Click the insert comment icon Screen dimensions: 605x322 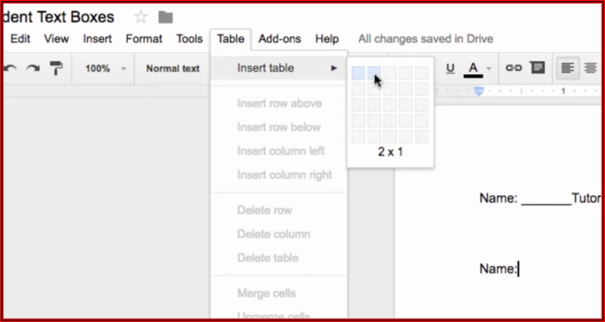point(537,68)
